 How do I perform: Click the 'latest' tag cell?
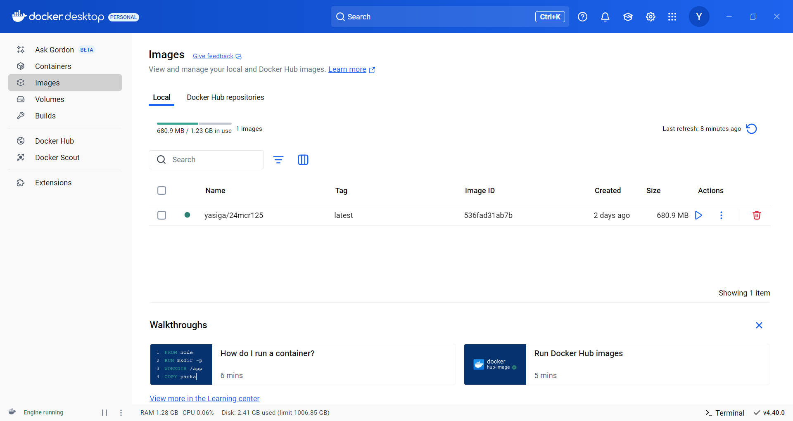343,215
